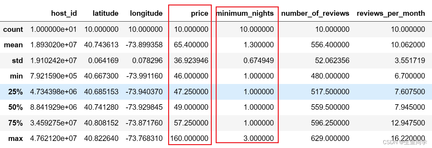Click mean longitude value -73.899358

(x=144, y=45)
